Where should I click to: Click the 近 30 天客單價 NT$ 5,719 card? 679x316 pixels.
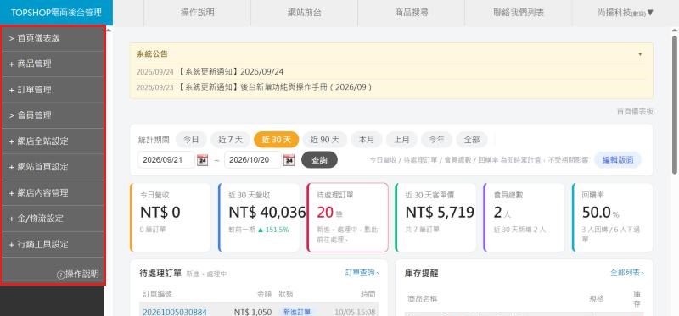(436, 218)
